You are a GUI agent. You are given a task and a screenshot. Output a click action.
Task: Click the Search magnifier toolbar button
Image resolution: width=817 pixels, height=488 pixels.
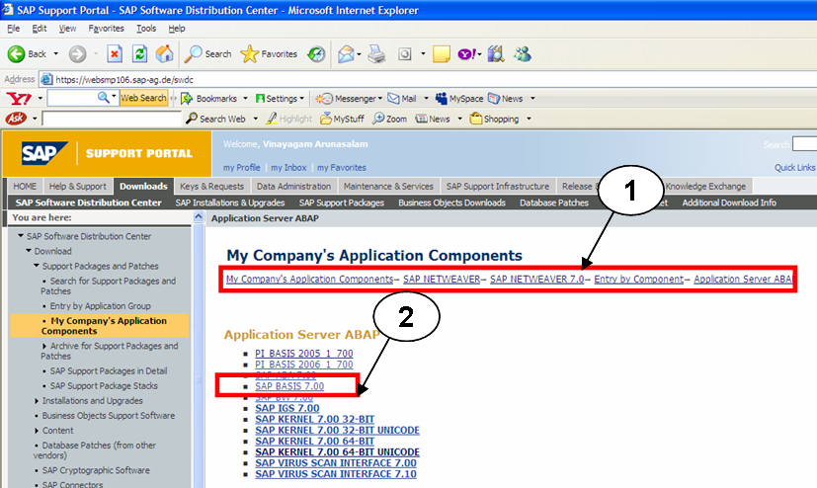(207, 53)
